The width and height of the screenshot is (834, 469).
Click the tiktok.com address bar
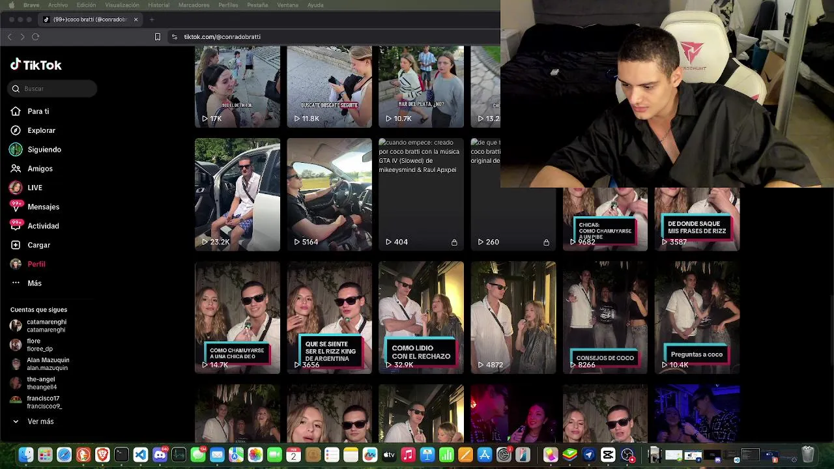pos(222,36)
